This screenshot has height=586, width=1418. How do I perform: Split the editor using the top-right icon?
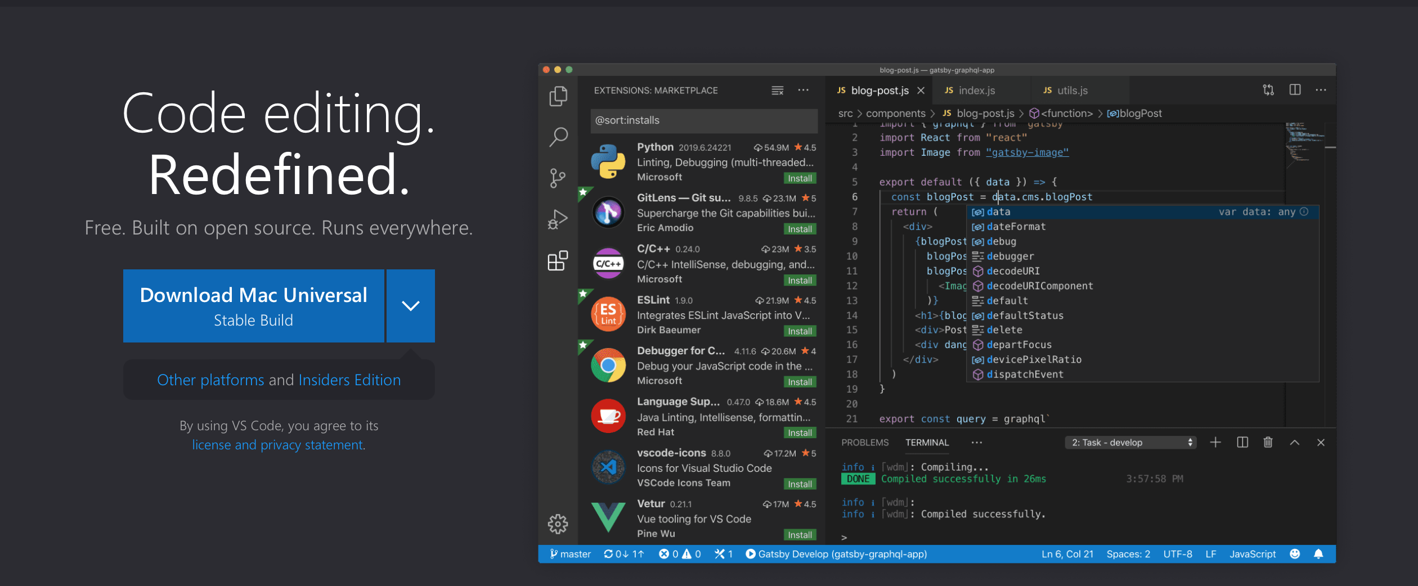[1295, 89]
